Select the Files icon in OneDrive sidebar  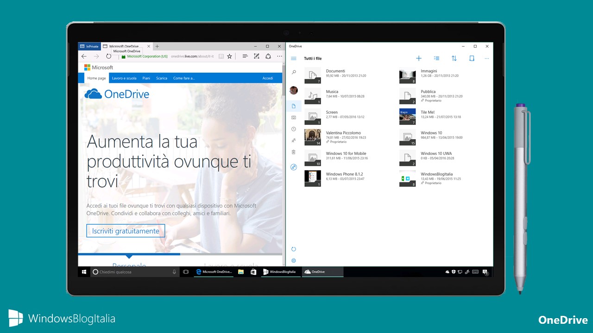(293, 106)
